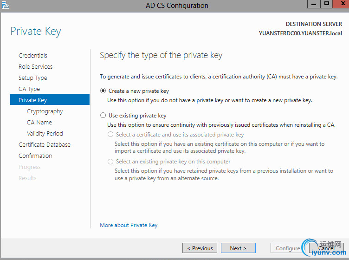Open More about Private Key link

[x=129, y=225]
